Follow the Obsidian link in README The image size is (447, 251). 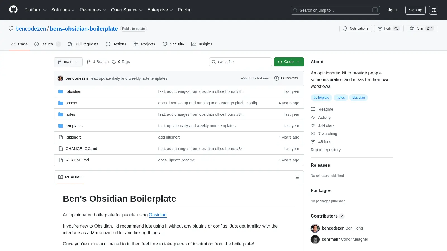click(158, 215)
